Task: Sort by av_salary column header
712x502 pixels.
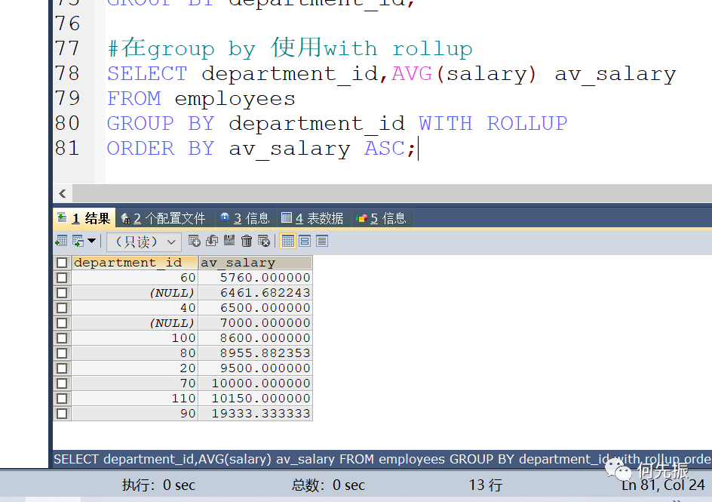Action: coord(255,263)
